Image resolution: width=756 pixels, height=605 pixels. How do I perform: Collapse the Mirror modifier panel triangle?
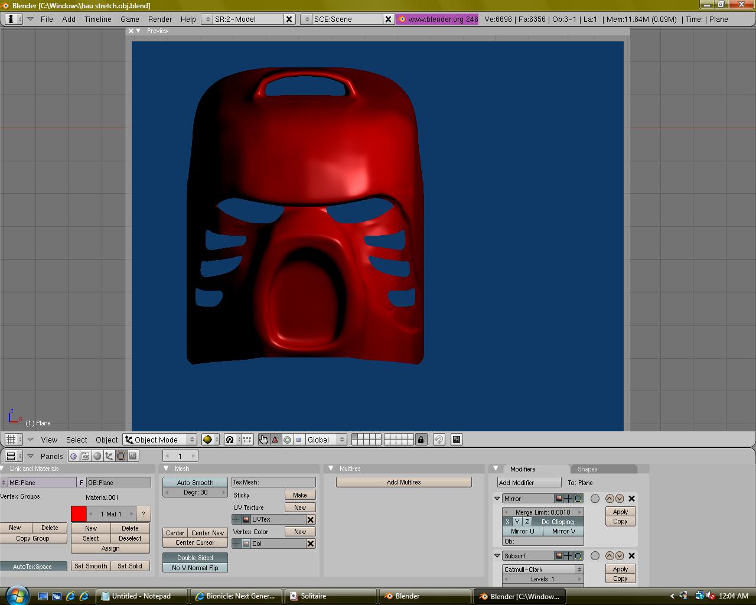pos(497,499)
